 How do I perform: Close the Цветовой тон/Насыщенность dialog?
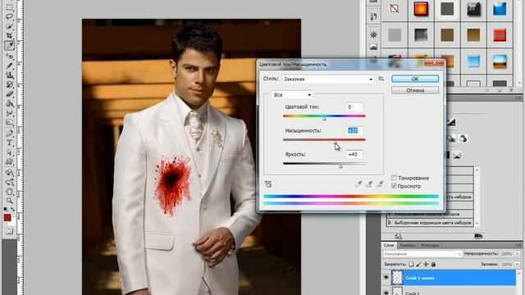[x=434, y=62]
